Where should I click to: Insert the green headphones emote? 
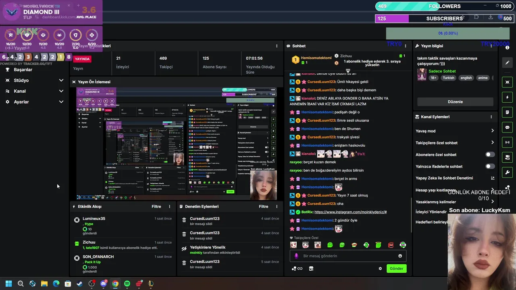point(366,245)
